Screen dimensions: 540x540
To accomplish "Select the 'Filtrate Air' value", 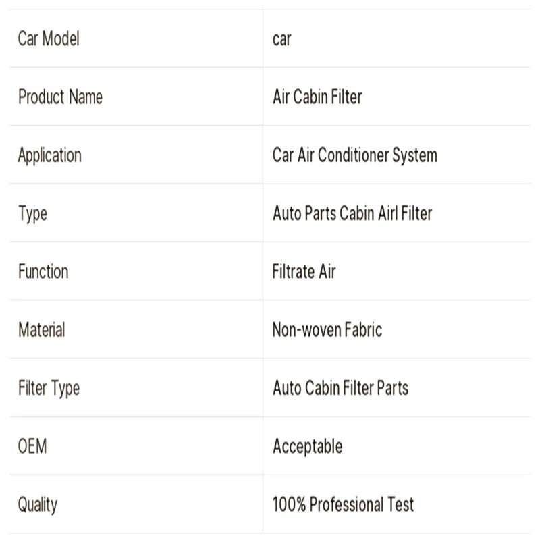I will pyautogui.click(x=304, y=271).
